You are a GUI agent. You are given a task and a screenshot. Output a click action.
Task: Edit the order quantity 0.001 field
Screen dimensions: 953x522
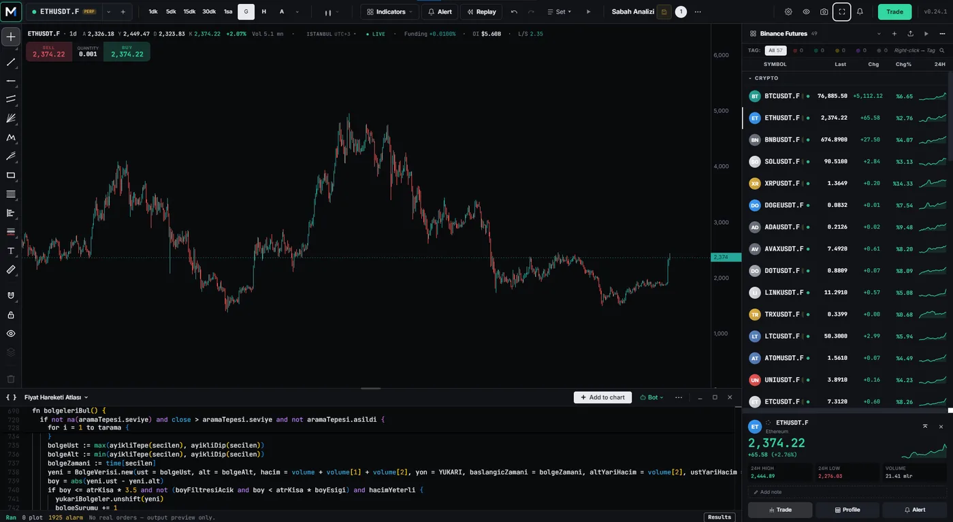(88, 52)
